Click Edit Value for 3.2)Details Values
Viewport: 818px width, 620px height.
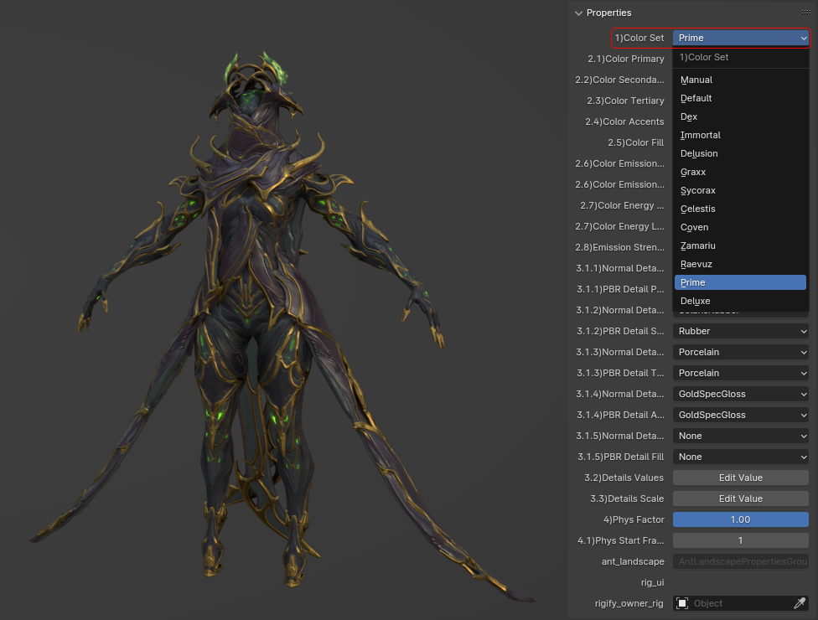tap(741, 478)
